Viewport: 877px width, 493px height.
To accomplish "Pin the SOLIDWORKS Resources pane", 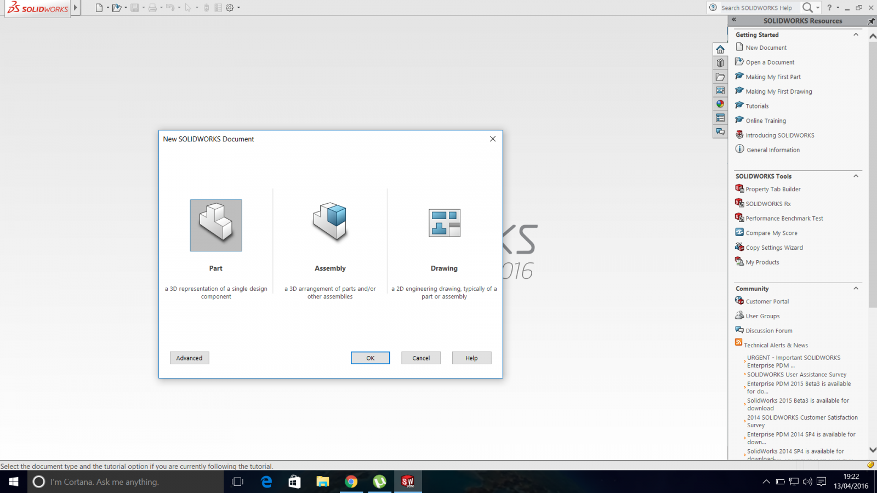I will pos(872,21).
